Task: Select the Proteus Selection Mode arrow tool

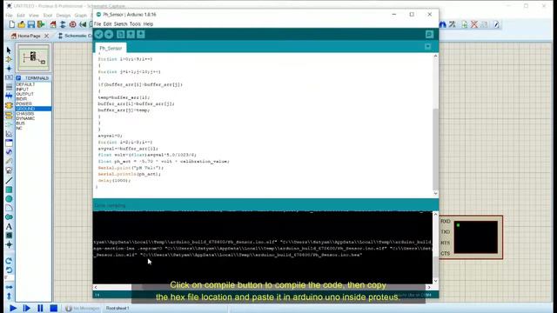Action: 9,50
